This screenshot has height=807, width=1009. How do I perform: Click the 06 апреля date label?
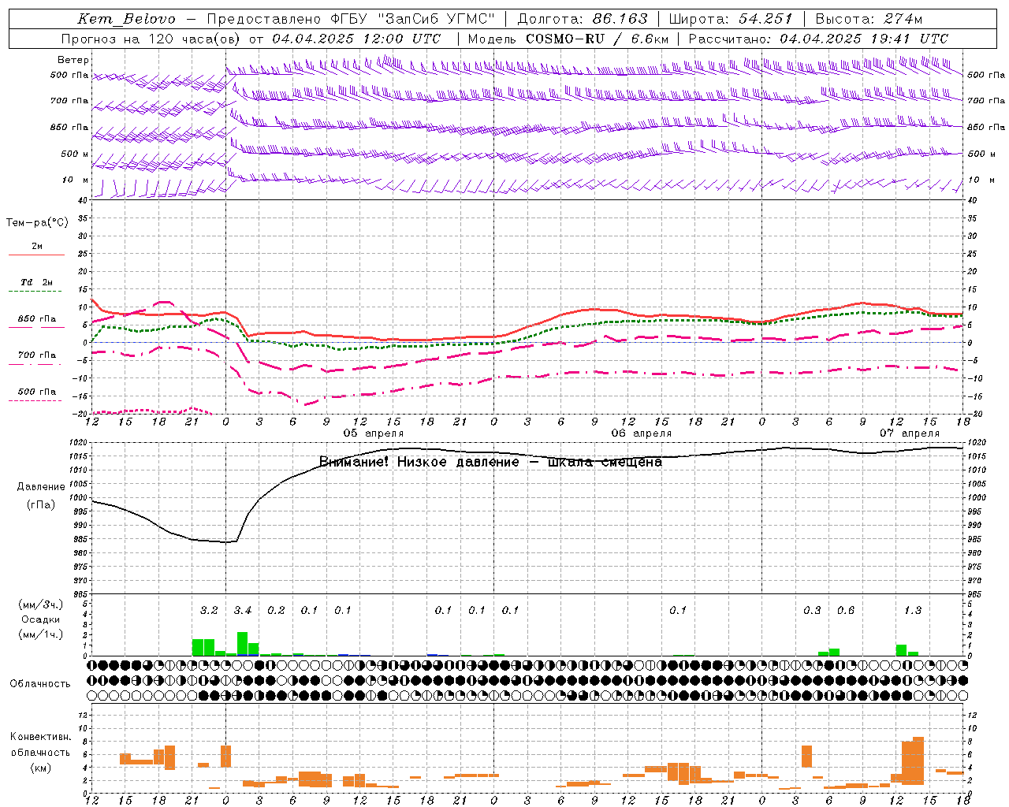[642, 433]
